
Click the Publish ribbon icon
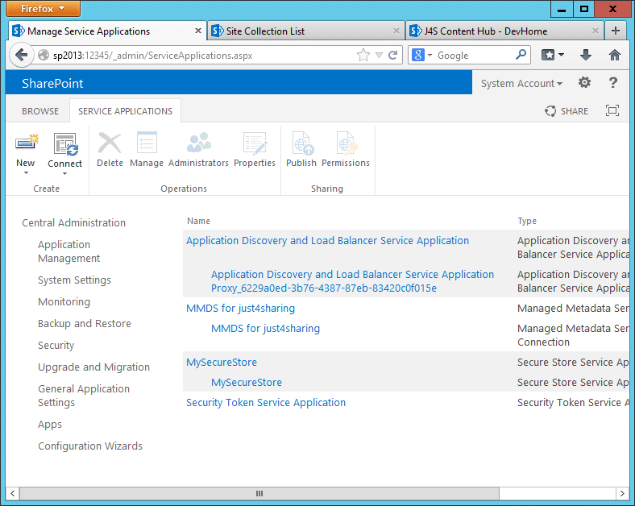click(x=301, y=143)
